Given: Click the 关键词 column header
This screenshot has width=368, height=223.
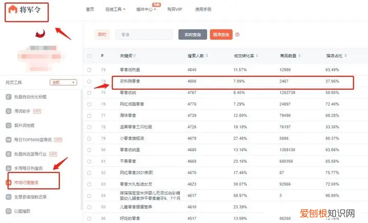Looking at the screenshot, I should [126, 56].
